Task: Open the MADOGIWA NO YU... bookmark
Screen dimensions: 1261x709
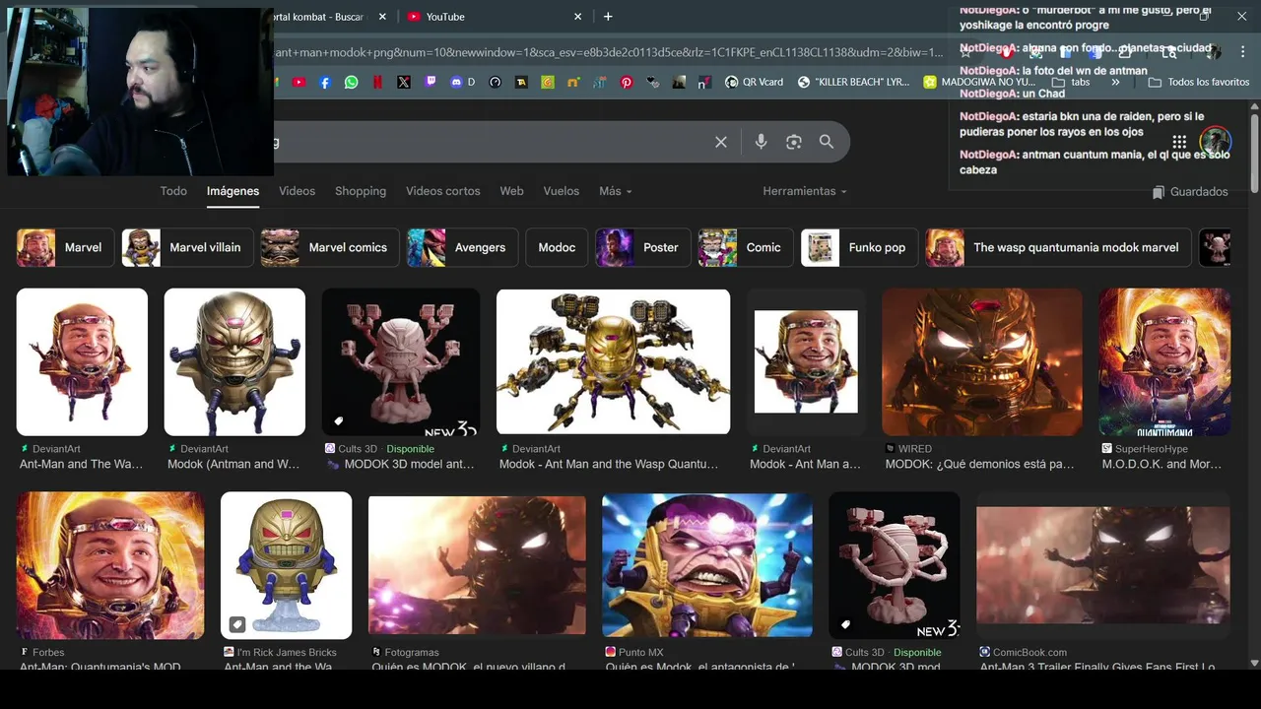Action: 979,83
